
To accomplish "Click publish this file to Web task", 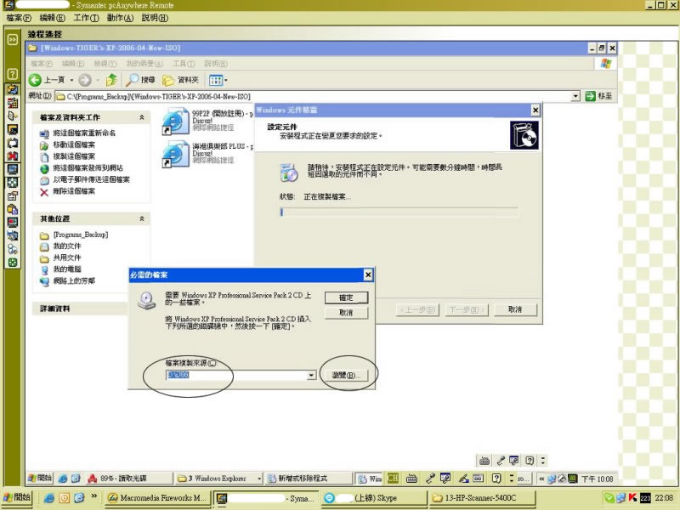I will pyautogui.click(x=88, y=167).
